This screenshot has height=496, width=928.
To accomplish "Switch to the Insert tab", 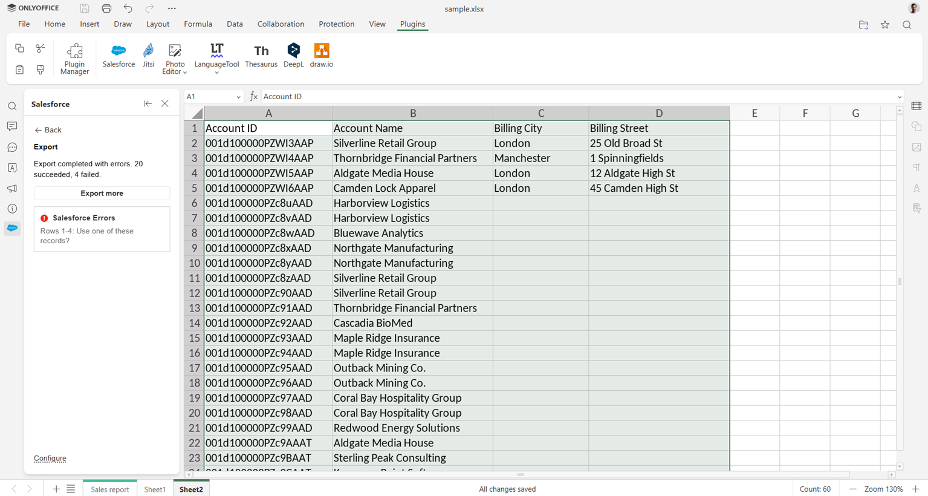I will (x=89, y=24).
